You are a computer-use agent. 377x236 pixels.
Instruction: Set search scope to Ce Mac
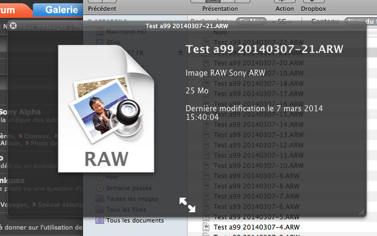click(x=251, y=22)
